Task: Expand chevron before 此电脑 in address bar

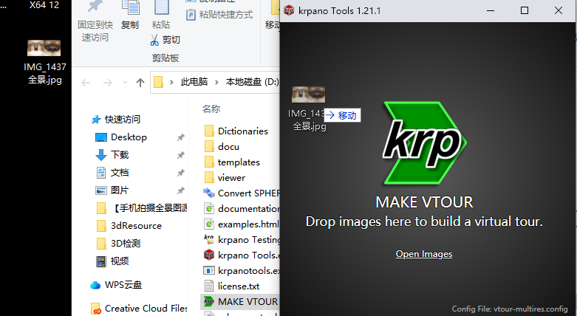Action: click(171, 82)
